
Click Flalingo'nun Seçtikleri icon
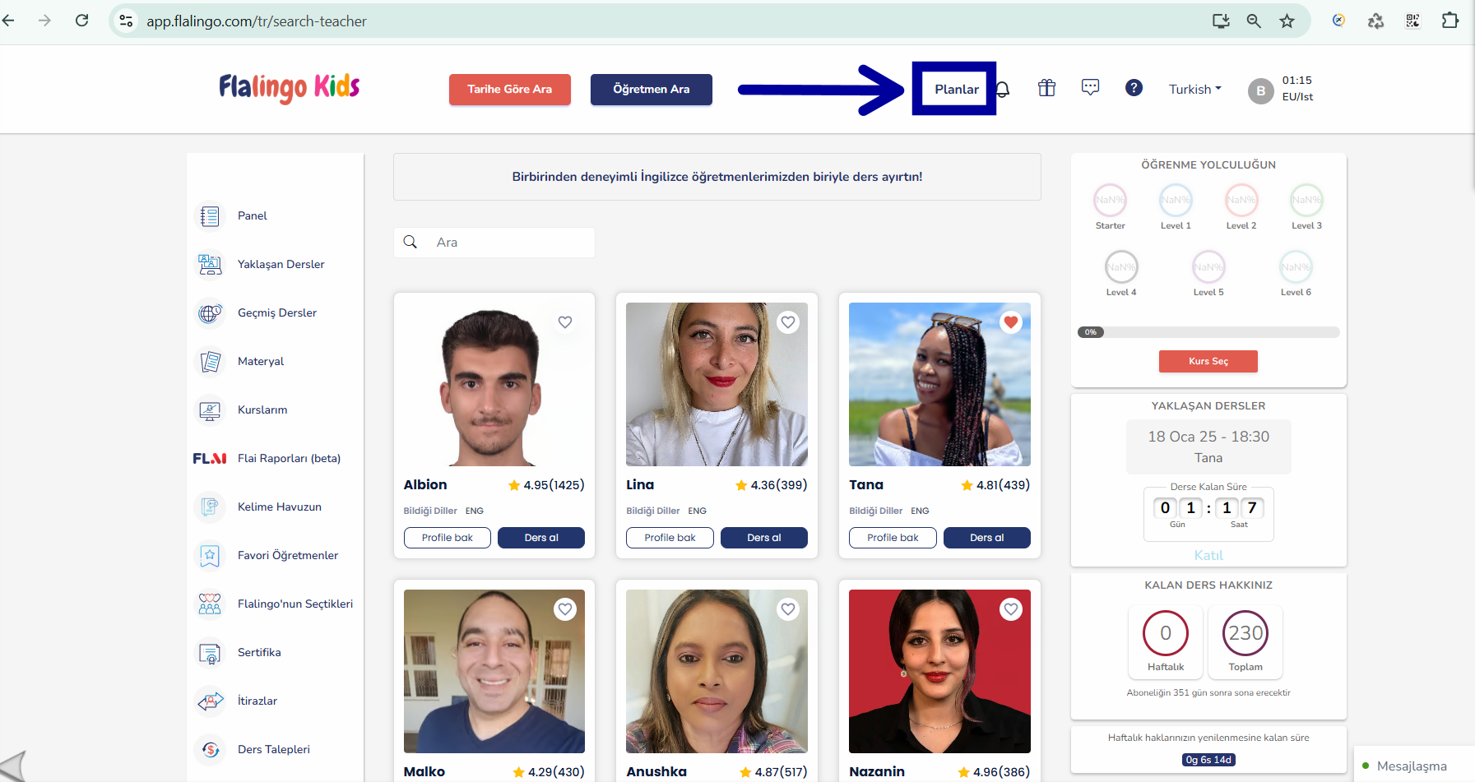click(210, 604)
